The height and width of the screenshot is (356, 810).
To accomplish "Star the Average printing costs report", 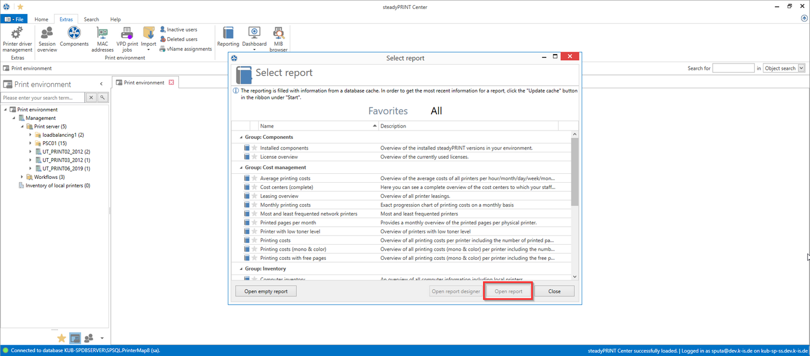I will (x=254, y=178).
